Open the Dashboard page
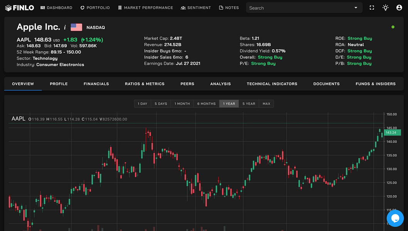408x231 pixels. 56,8
